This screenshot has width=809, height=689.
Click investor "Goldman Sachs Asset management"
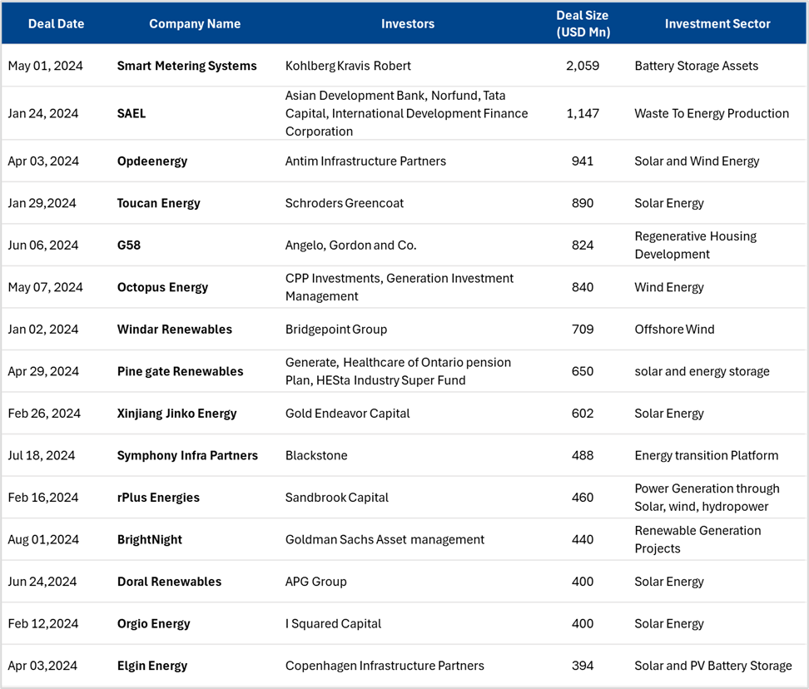tap(385, 540)
